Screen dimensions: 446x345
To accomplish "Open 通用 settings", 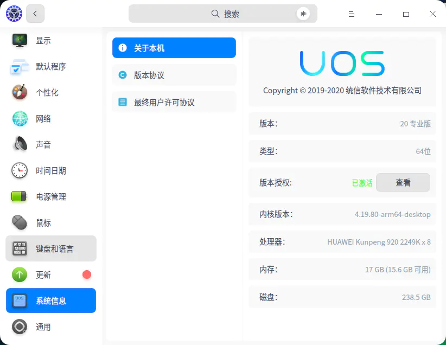I will point(51,327).
